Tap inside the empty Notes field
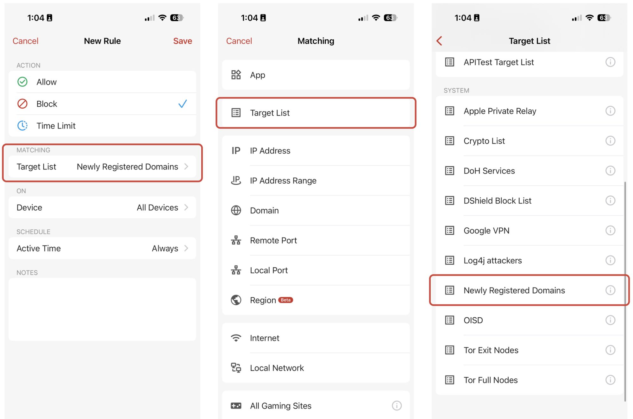633x419 pixels. pos(102,309)
